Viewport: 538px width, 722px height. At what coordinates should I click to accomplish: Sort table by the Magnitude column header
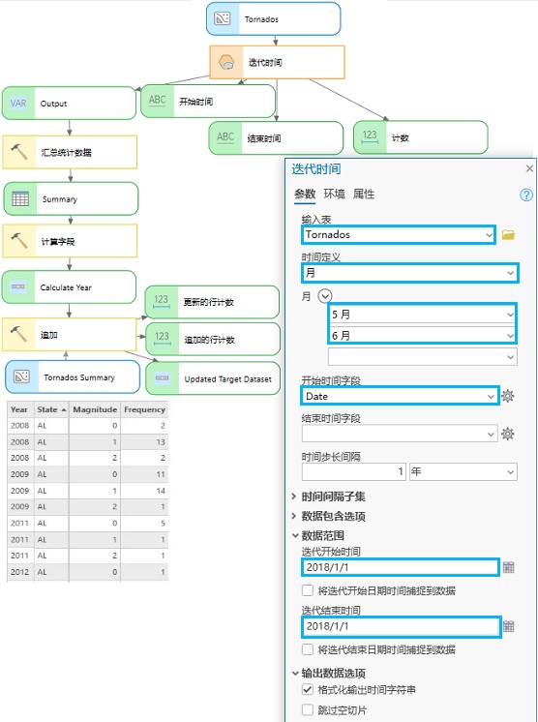95,409
